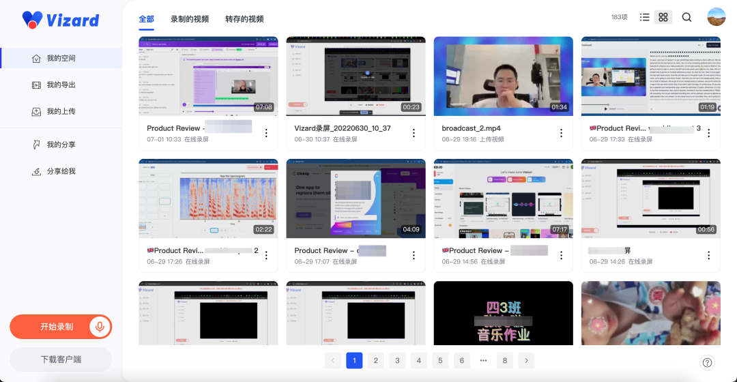
Task: Click the Vizard logo
Action: tap(61, 20)
